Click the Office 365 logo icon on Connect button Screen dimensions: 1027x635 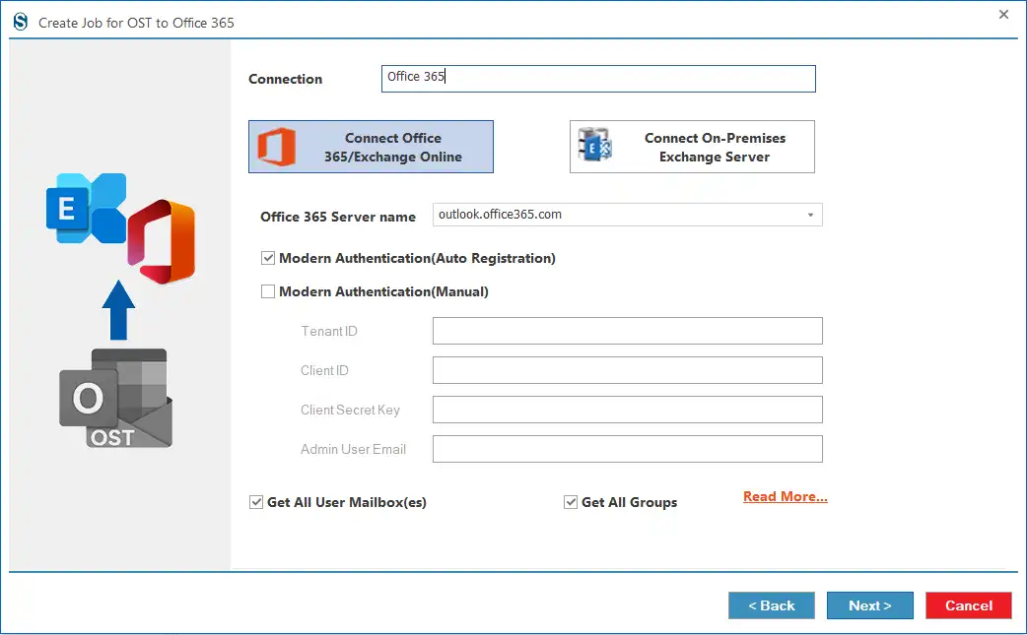point(276,147)
